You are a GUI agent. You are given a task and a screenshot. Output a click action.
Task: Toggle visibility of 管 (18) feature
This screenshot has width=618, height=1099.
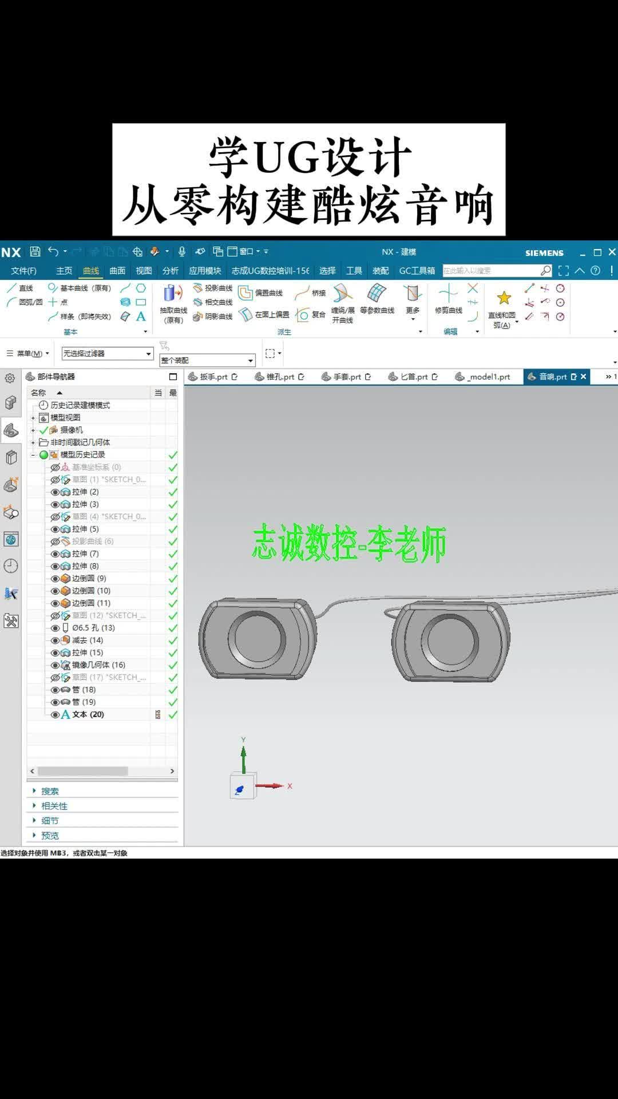point(56,690)
